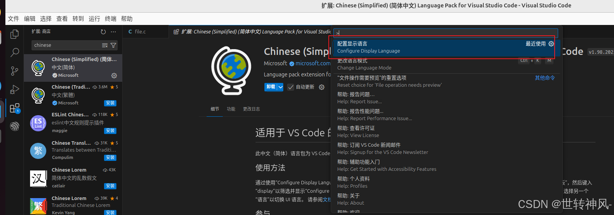Clear the extensions search results

pos(104,45)
